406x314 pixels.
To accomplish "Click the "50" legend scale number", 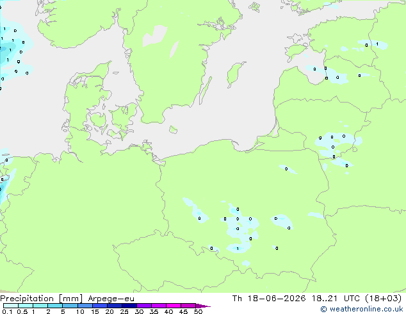I will (x=198, y=311).
